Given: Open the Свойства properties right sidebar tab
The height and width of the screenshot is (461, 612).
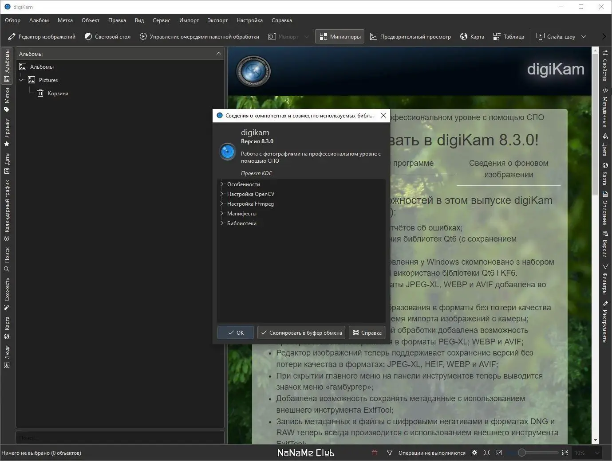Looking at the screenshot, I should pos(605,66).
